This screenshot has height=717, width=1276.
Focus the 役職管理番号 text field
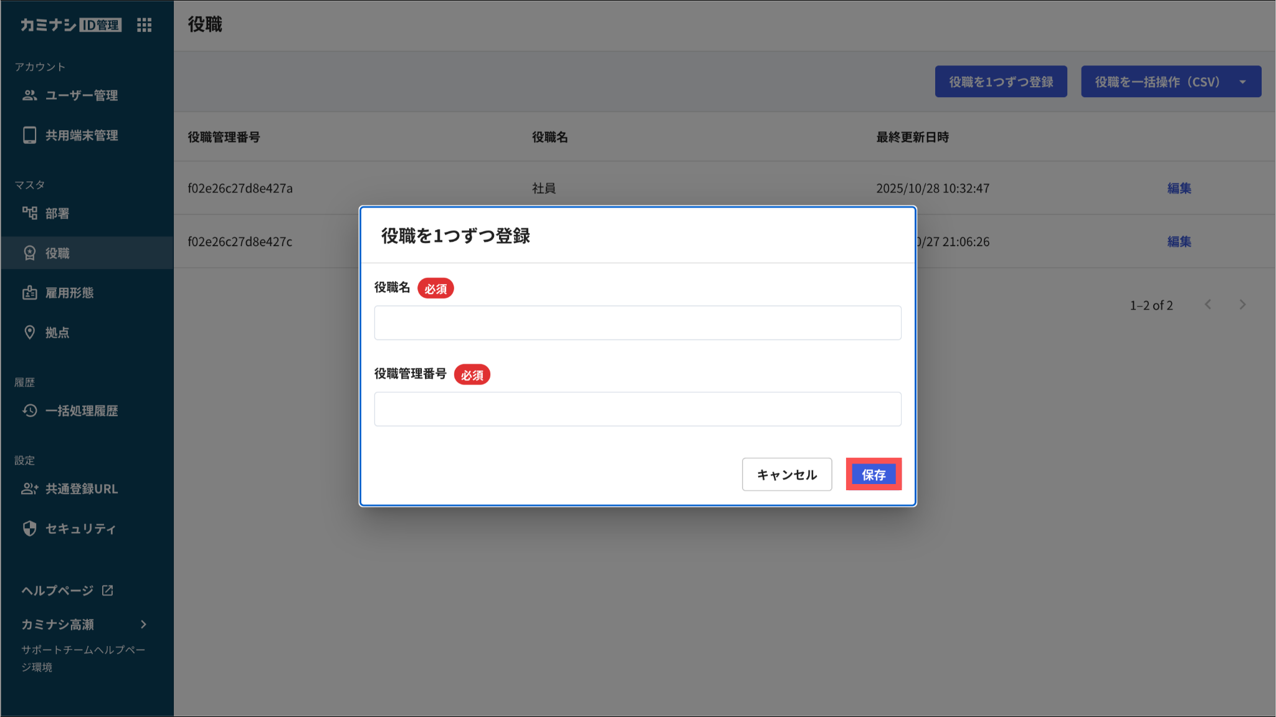pos(637,409)
